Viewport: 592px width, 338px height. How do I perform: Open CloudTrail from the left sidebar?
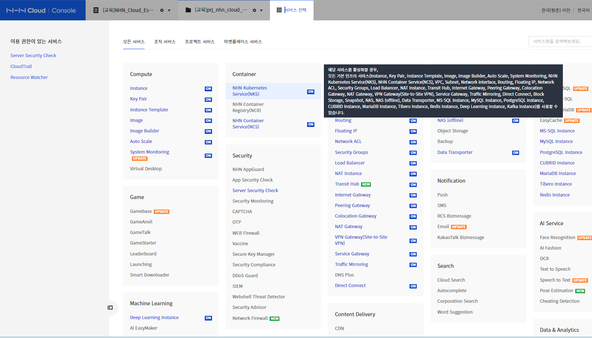click(21, 67)
